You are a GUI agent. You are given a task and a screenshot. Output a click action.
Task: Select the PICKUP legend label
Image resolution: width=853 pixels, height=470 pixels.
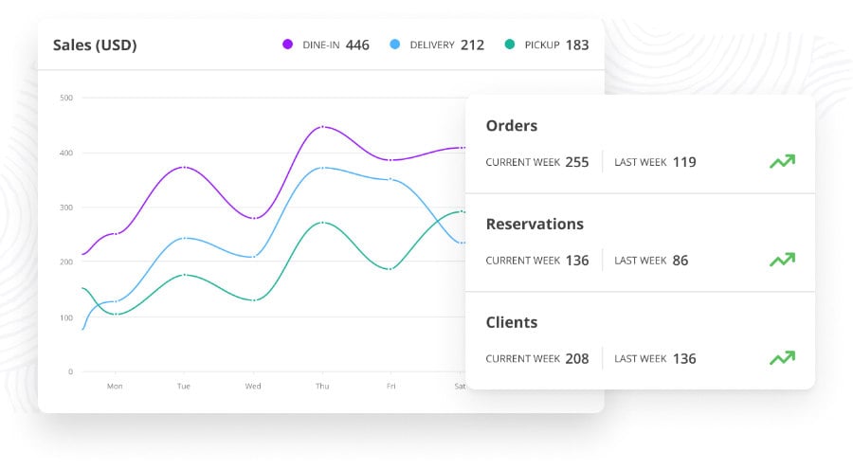542,45
